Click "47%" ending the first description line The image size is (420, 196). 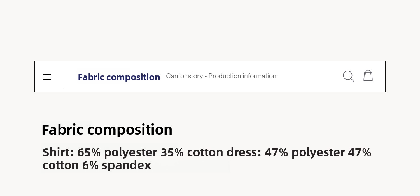click(360, 152)
